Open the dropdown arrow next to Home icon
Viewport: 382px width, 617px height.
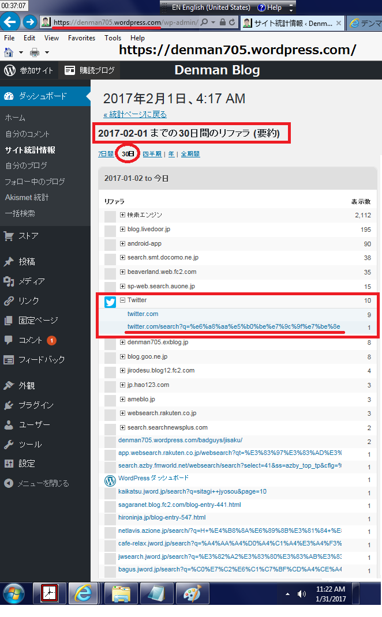tap(21, 52)
